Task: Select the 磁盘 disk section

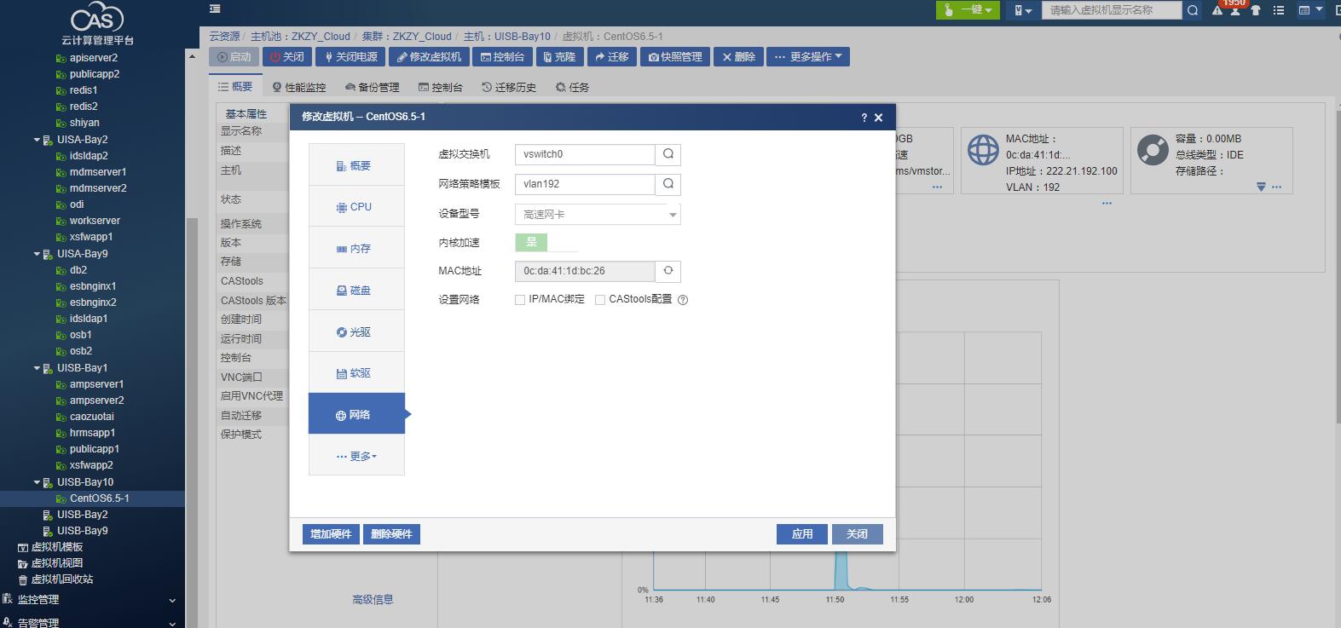Action: click(x=356, y=290)
